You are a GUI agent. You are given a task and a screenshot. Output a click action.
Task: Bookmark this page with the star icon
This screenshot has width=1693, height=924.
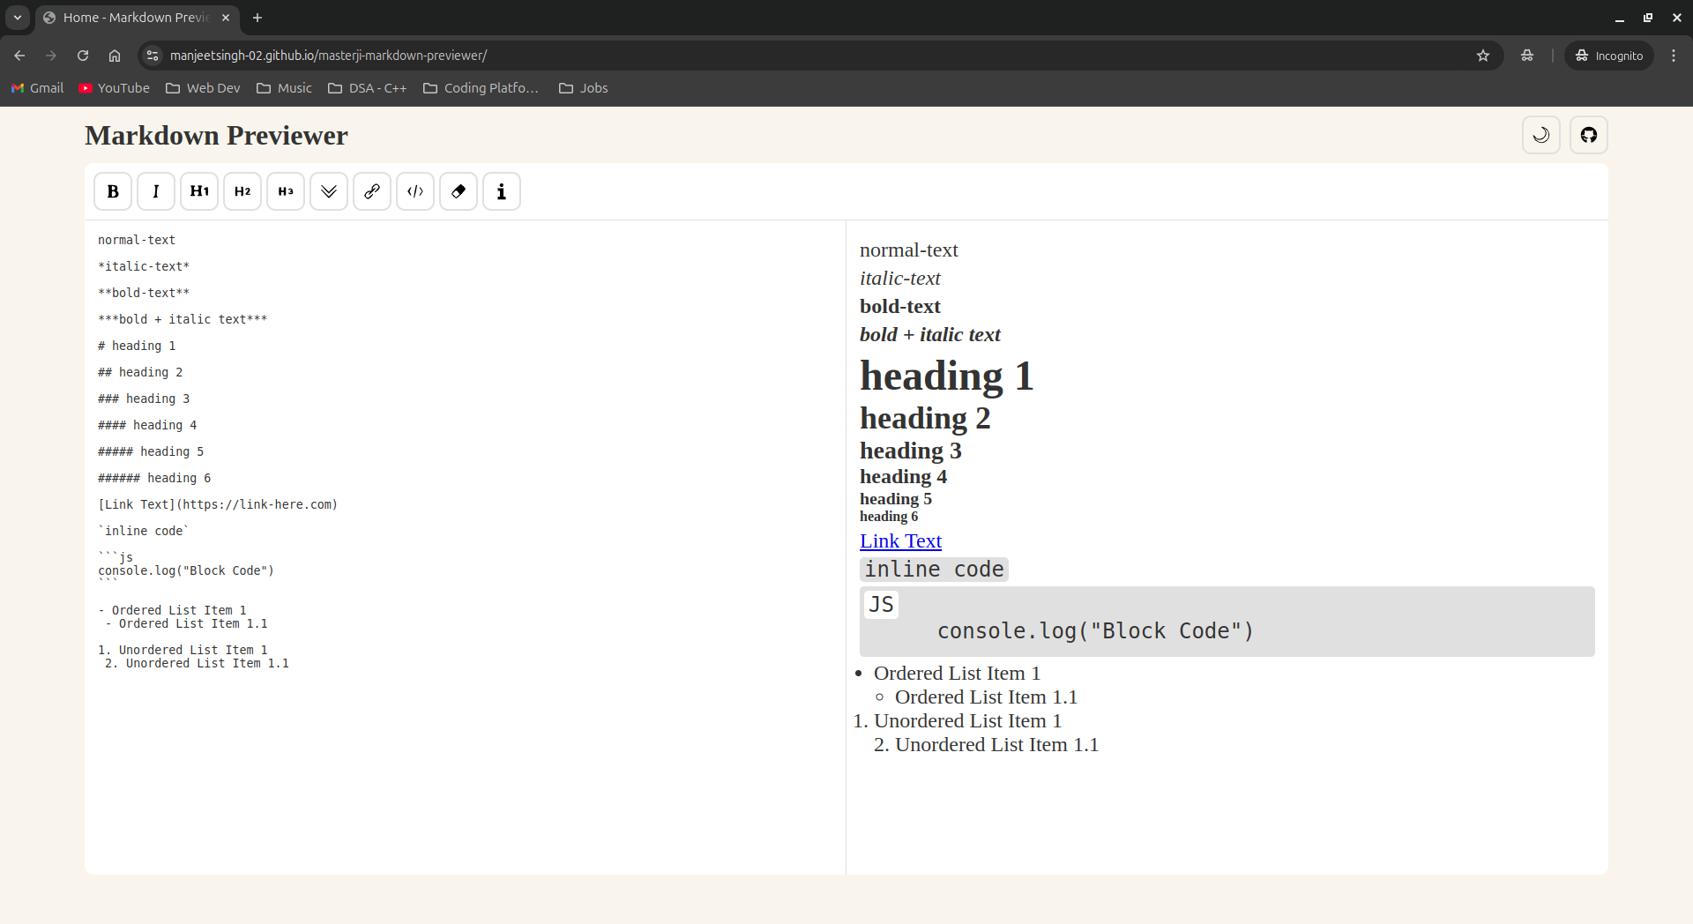pyautogui.click(x=1483, y=56)
